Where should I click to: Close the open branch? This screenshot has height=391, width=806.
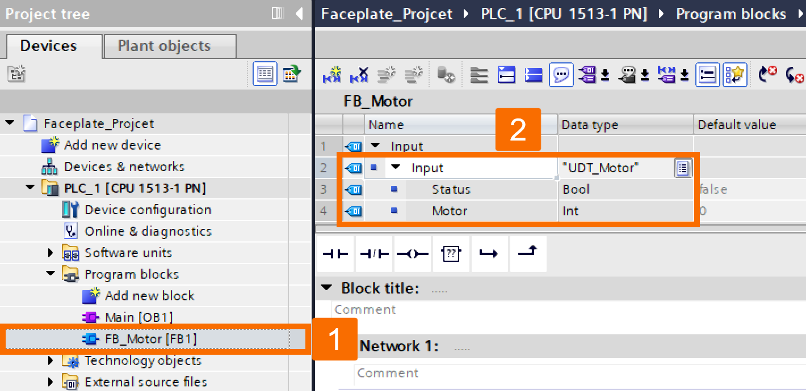(528, 254)
